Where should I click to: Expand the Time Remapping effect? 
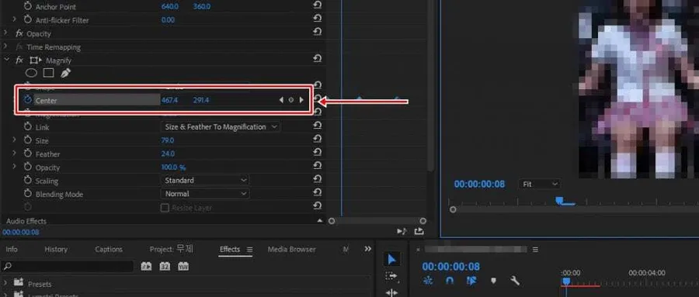tap(5, 47)
